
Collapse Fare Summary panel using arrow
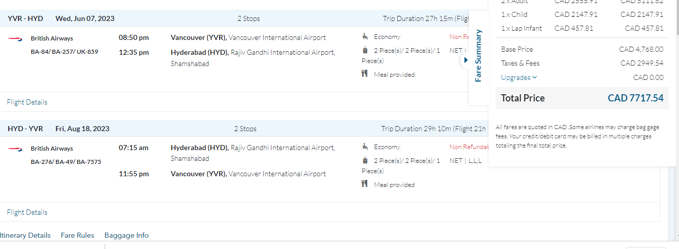(x=465, y=60)
